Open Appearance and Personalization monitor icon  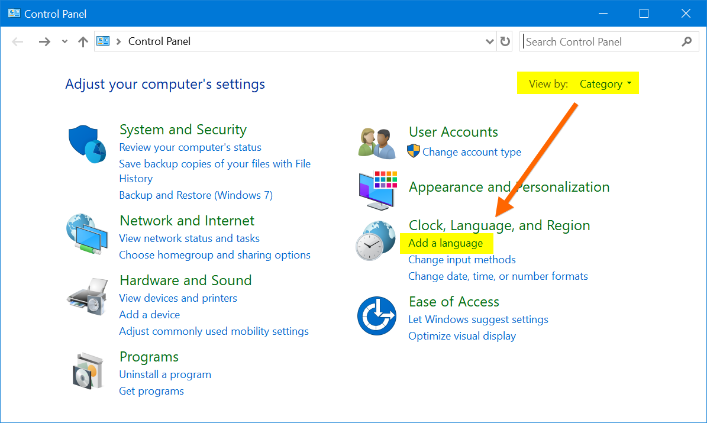pyautogui.click(x=377, y=190)
